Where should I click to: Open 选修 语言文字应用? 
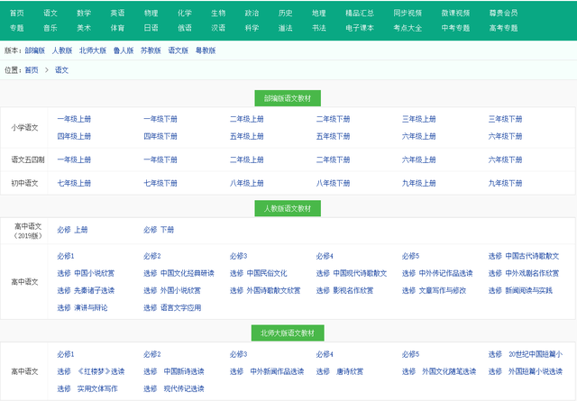172,307
